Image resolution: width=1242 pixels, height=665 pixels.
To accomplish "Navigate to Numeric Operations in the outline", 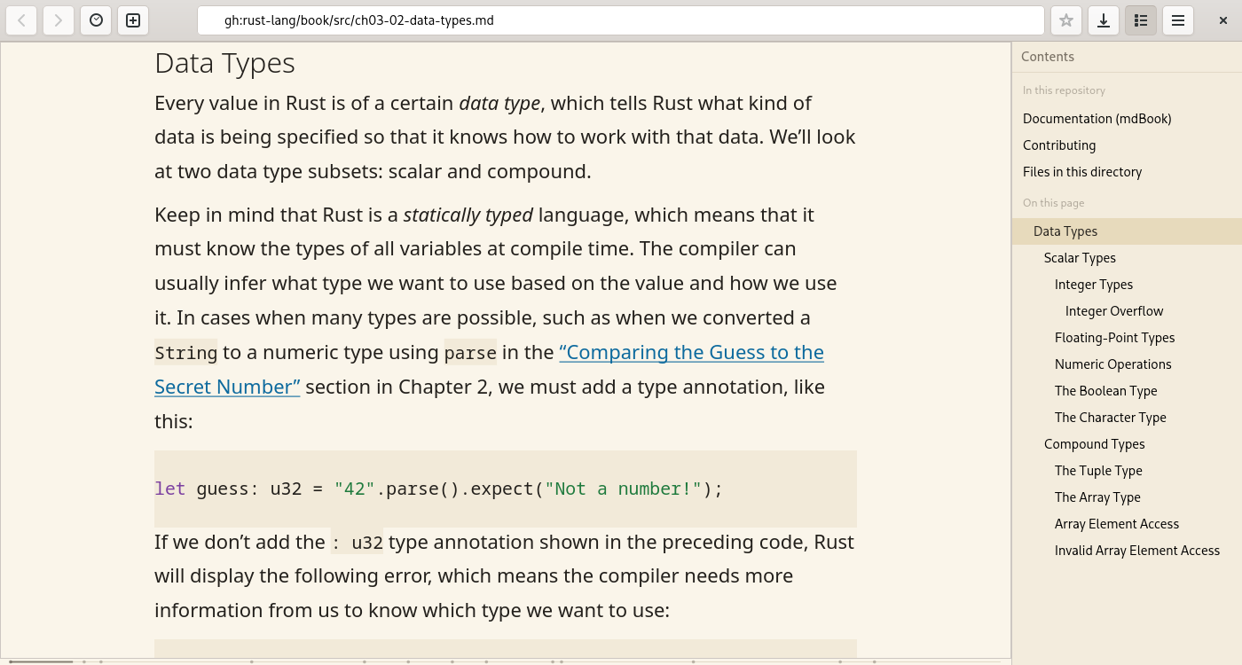I will (1127, 364).
